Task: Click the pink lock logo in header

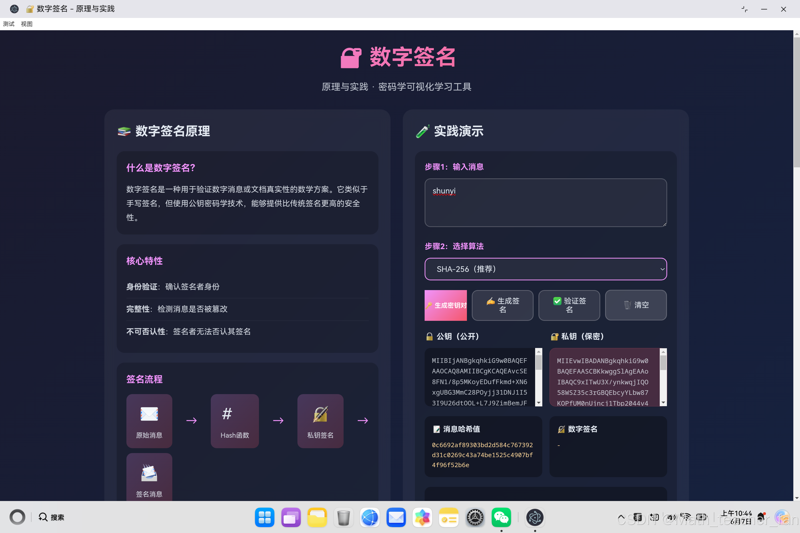Action: pos(351,58)
